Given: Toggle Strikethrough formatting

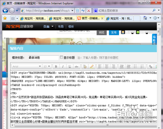Looking at the screenshot, I should 77,66.
